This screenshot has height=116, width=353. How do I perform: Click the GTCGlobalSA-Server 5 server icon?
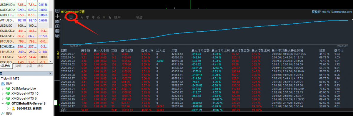pyautogui.click(x=8, y=103)
